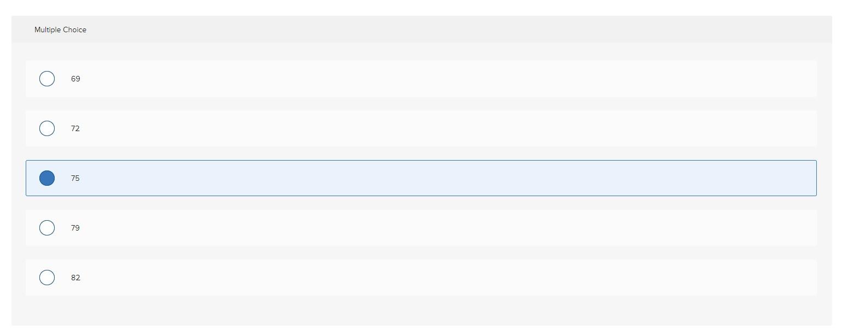
Task: Select the radio button for 79
Action: click(47, 227)
